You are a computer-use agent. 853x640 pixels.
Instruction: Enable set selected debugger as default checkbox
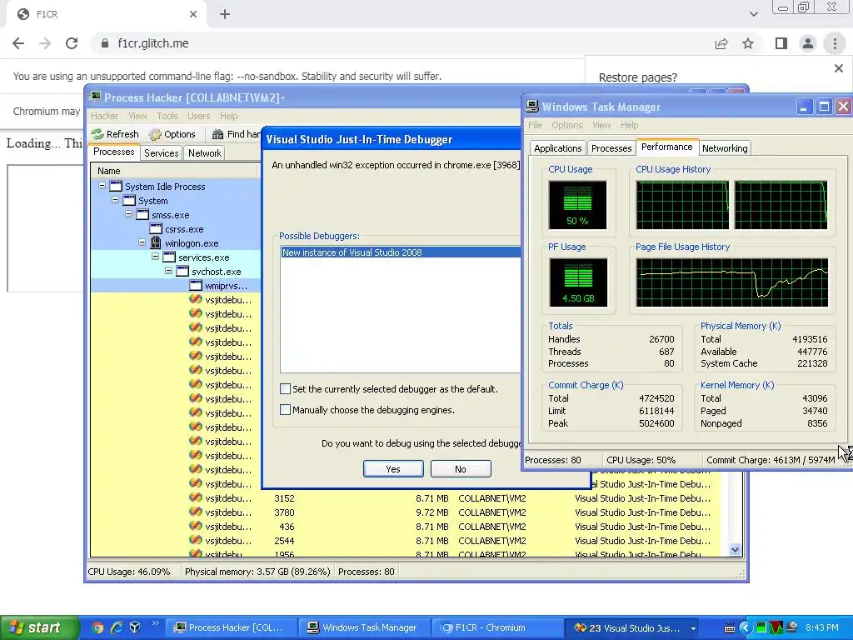285,388
